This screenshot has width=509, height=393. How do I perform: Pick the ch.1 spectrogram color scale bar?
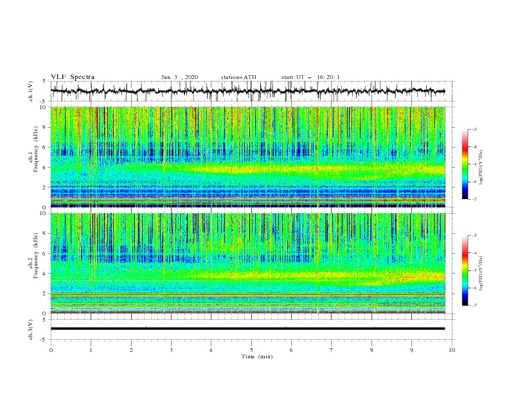(465, 164)
